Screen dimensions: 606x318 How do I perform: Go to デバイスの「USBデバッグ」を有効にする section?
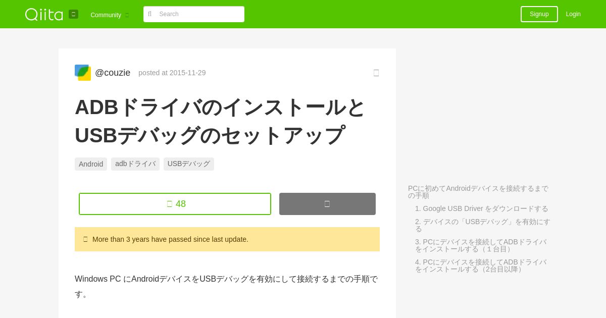click(x=483, y=225)
